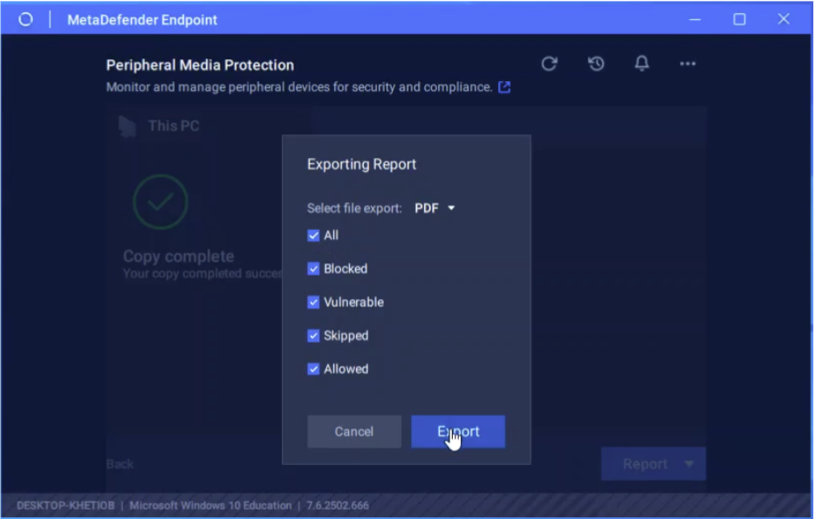The width and height of the screenshot is (815, 519).
Task: Toggle the Skipped checkbox
Action: point(313,336)
